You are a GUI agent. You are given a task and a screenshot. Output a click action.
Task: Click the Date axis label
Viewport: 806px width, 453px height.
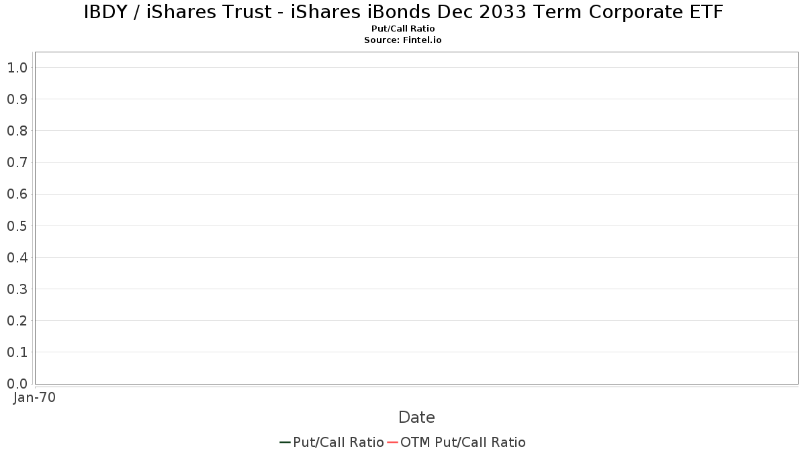pos(416,417)
